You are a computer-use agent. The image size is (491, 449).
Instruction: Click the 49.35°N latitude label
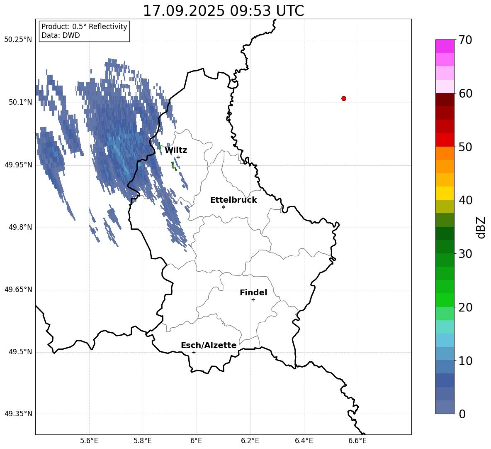click(18, 414)
